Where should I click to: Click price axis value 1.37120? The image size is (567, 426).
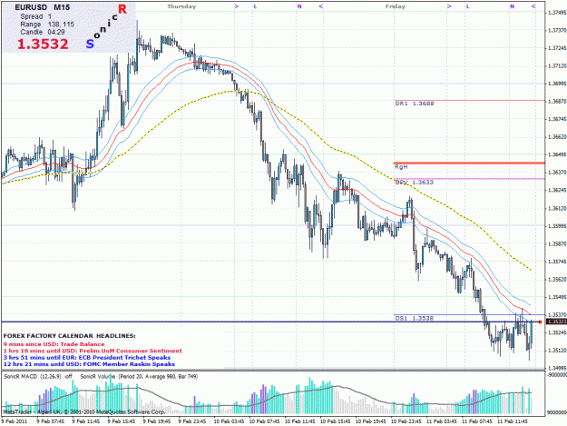coord(557,66)
